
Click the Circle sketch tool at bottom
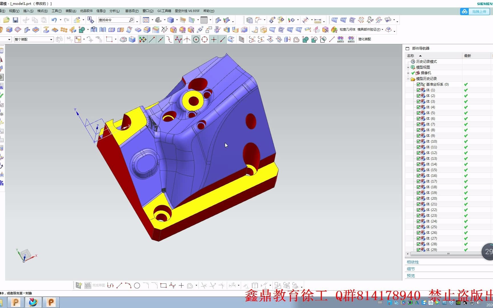137,285
